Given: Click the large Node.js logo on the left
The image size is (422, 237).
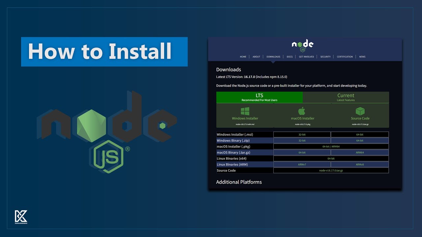Looking at the screenshot, I should (x=106, y=132).
